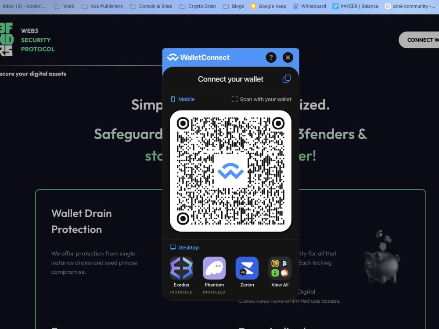
Task: Copy the connection link to clipboard
Action: [287, 79]
